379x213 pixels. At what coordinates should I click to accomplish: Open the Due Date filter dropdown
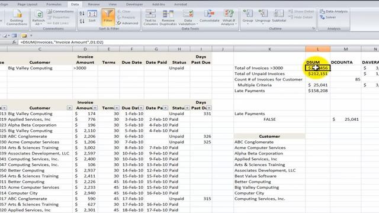[141, 108]
